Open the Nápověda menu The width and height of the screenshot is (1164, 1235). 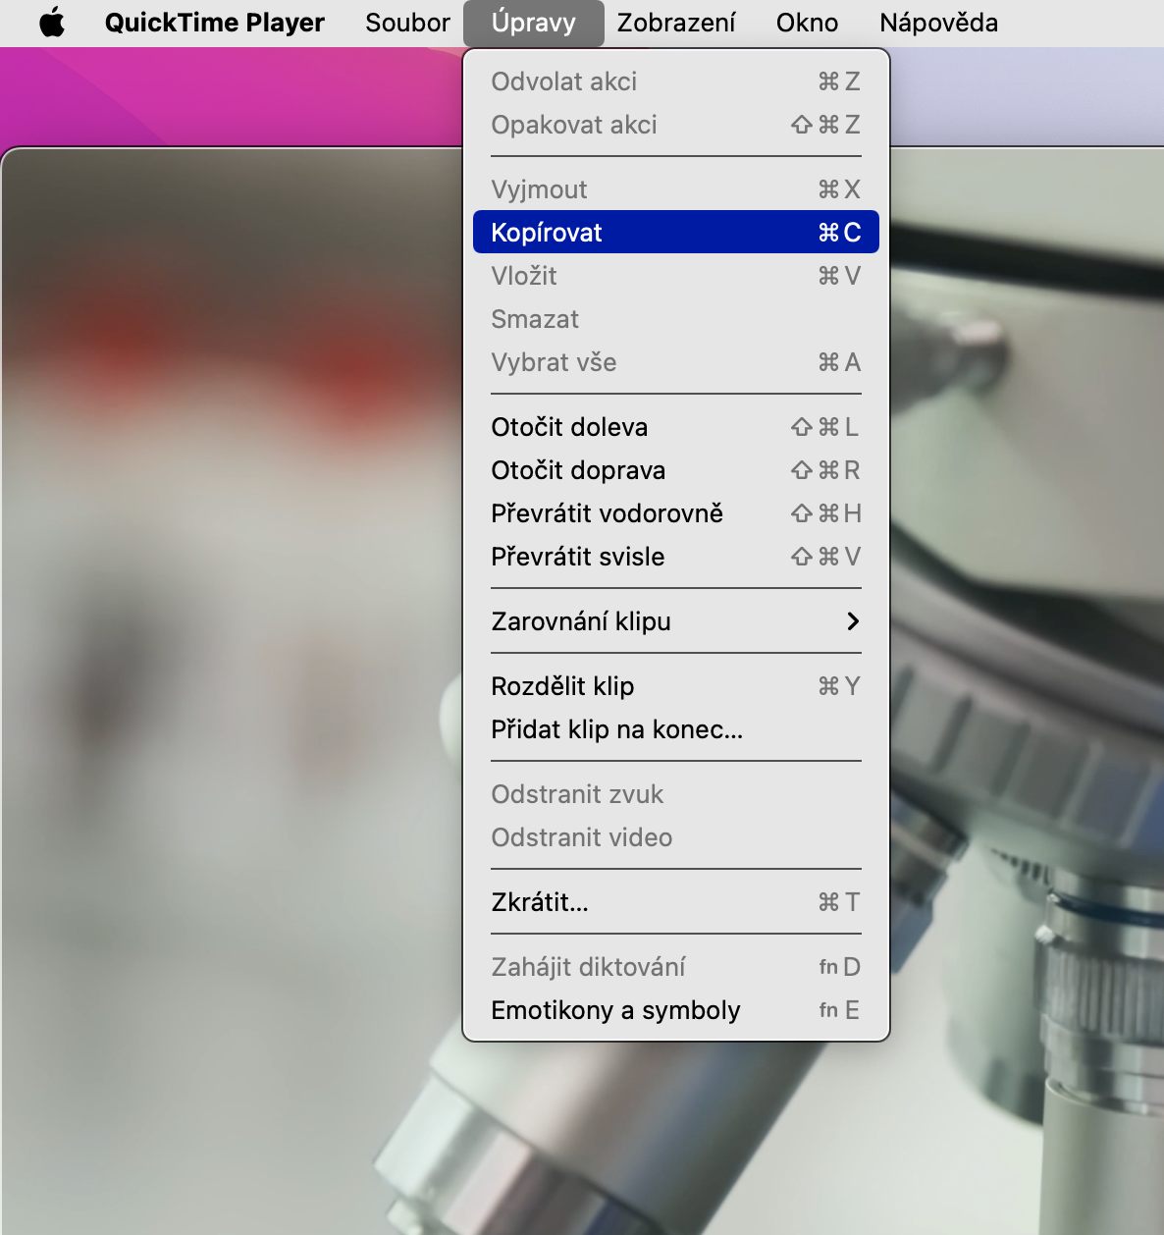click(x=938, y=23)
